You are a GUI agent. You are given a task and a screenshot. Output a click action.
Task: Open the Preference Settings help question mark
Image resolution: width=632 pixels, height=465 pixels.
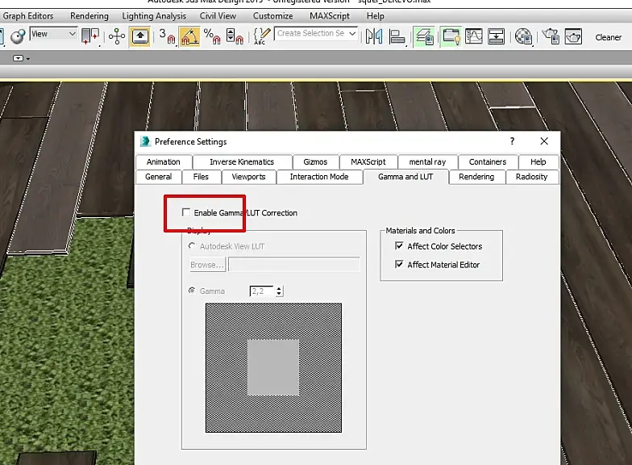(512, 141)
